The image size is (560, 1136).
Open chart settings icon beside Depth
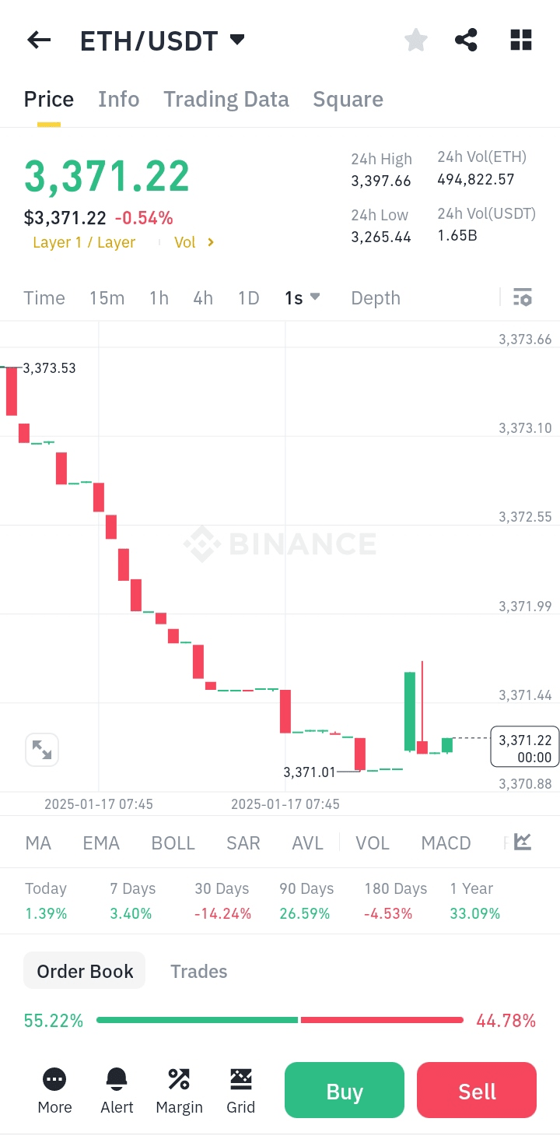[522, 297]
